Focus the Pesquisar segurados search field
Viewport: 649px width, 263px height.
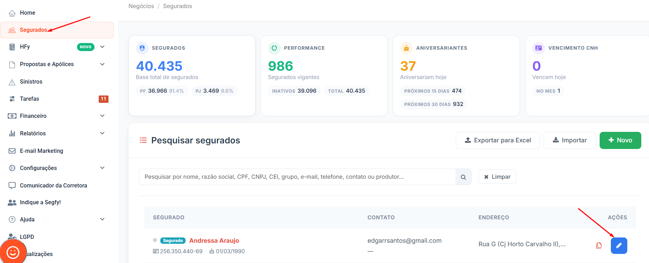click(x=297, y=177)
